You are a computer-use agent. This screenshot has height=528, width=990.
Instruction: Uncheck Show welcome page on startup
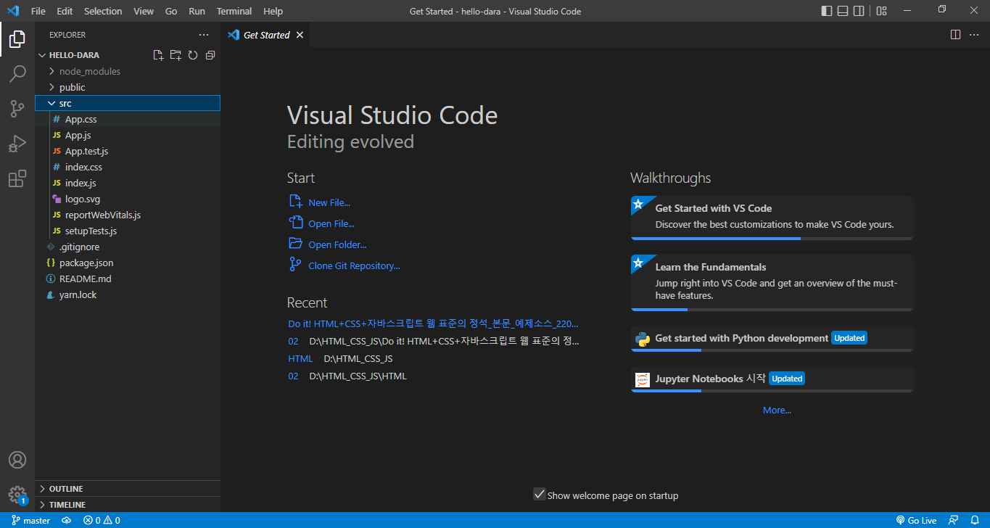click(x=539, y=495)
